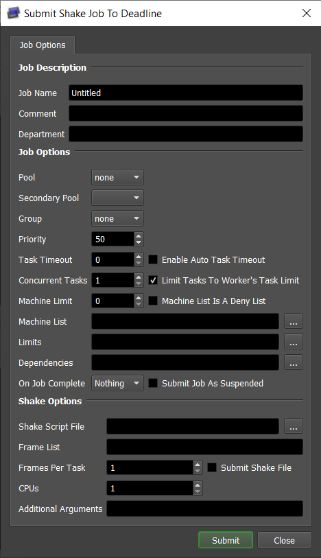Open the Pool dropdown
The image size is (321, 558).
(x=117, y=177)
